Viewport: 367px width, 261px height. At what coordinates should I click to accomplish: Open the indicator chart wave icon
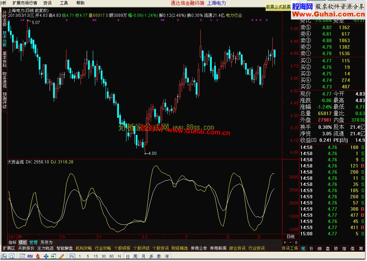coord(22,256)
